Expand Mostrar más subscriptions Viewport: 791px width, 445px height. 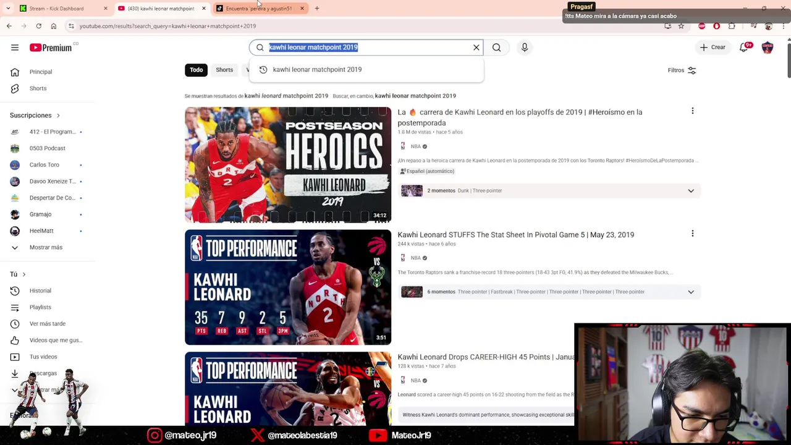coord(46,247)
